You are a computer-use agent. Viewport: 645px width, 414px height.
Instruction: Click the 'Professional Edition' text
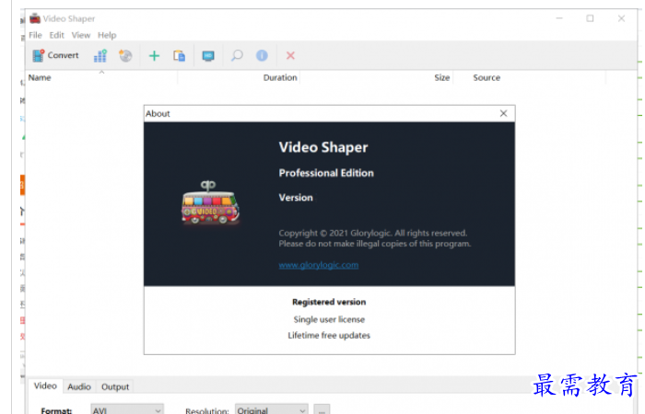(326, 173)
